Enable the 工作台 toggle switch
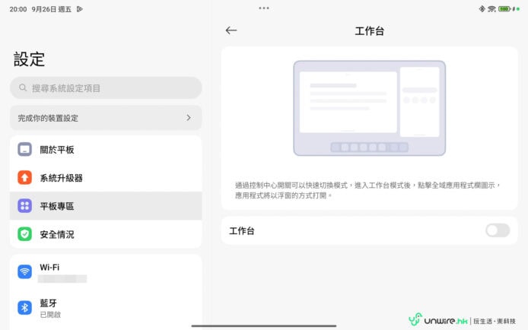Viewport: 528px width, 330px height. coord(497,230)
